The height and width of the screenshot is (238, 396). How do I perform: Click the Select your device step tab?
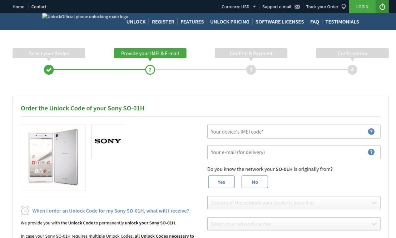[x=49, y=53]
